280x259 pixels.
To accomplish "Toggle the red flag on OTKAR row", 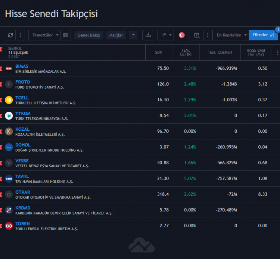I will click(1, 195).
